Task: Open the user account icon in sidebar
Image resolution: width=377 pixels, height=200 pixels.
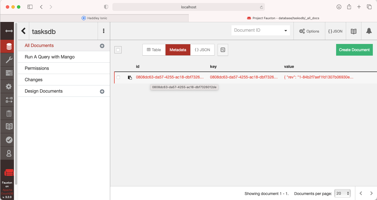Action: tap(9, 153)
